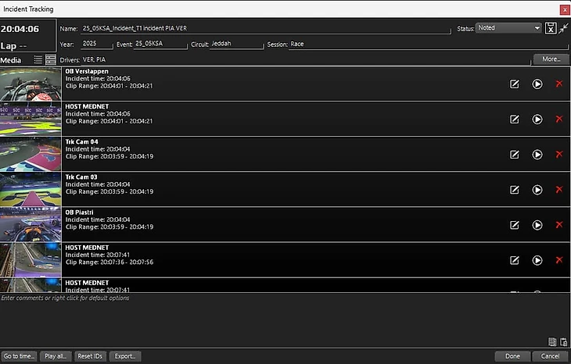
Task: Click the More... button
Action: pyautogui.click(x=551, y=59)
